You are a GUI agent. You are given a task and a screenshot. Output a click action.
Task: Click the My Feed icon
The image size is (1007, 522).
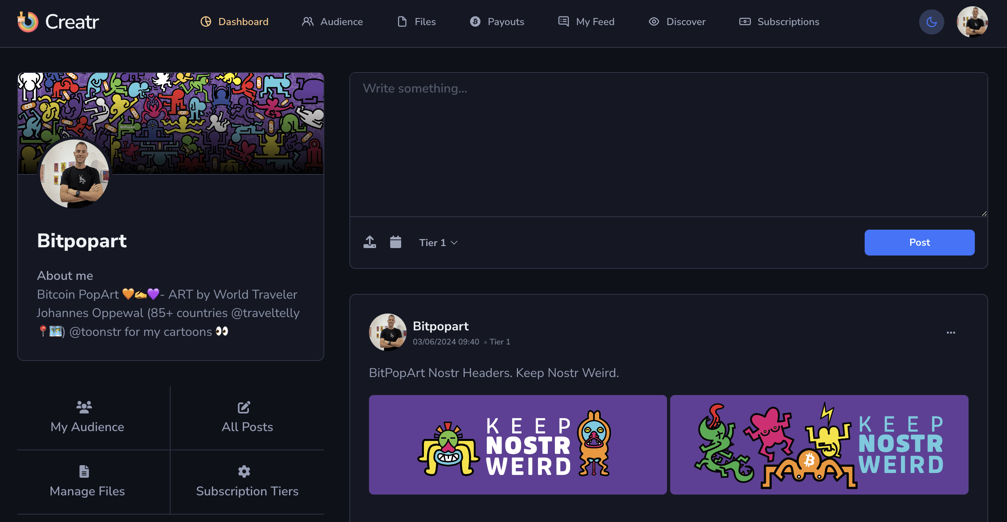pyautogui.click(x=562, y=21)
